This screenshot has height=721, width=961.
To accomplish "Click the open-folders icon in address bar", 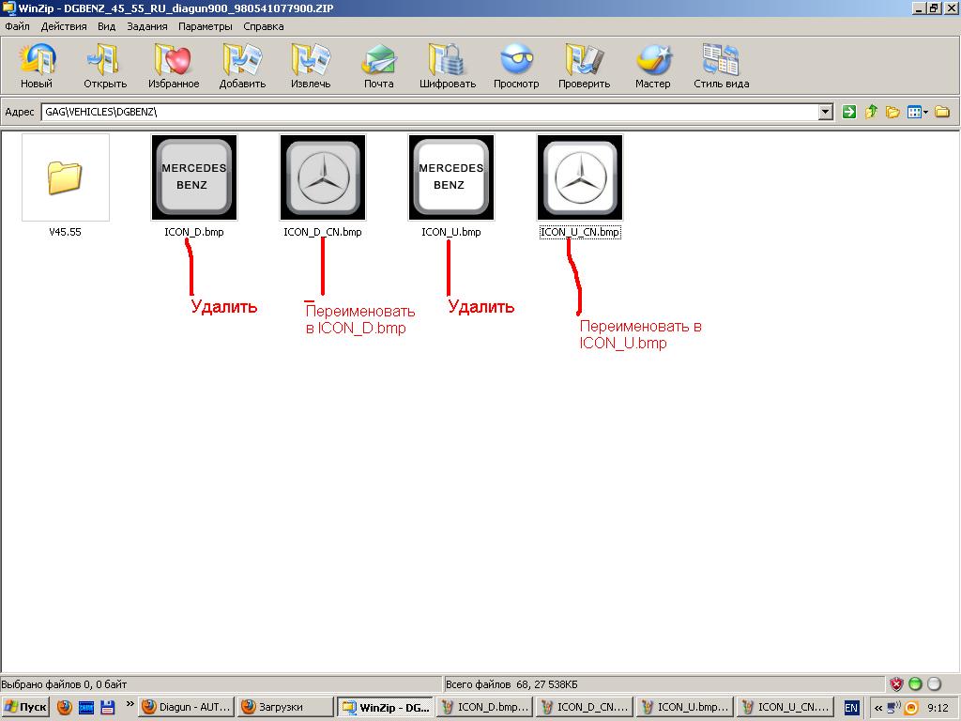I will click(893, 112).
